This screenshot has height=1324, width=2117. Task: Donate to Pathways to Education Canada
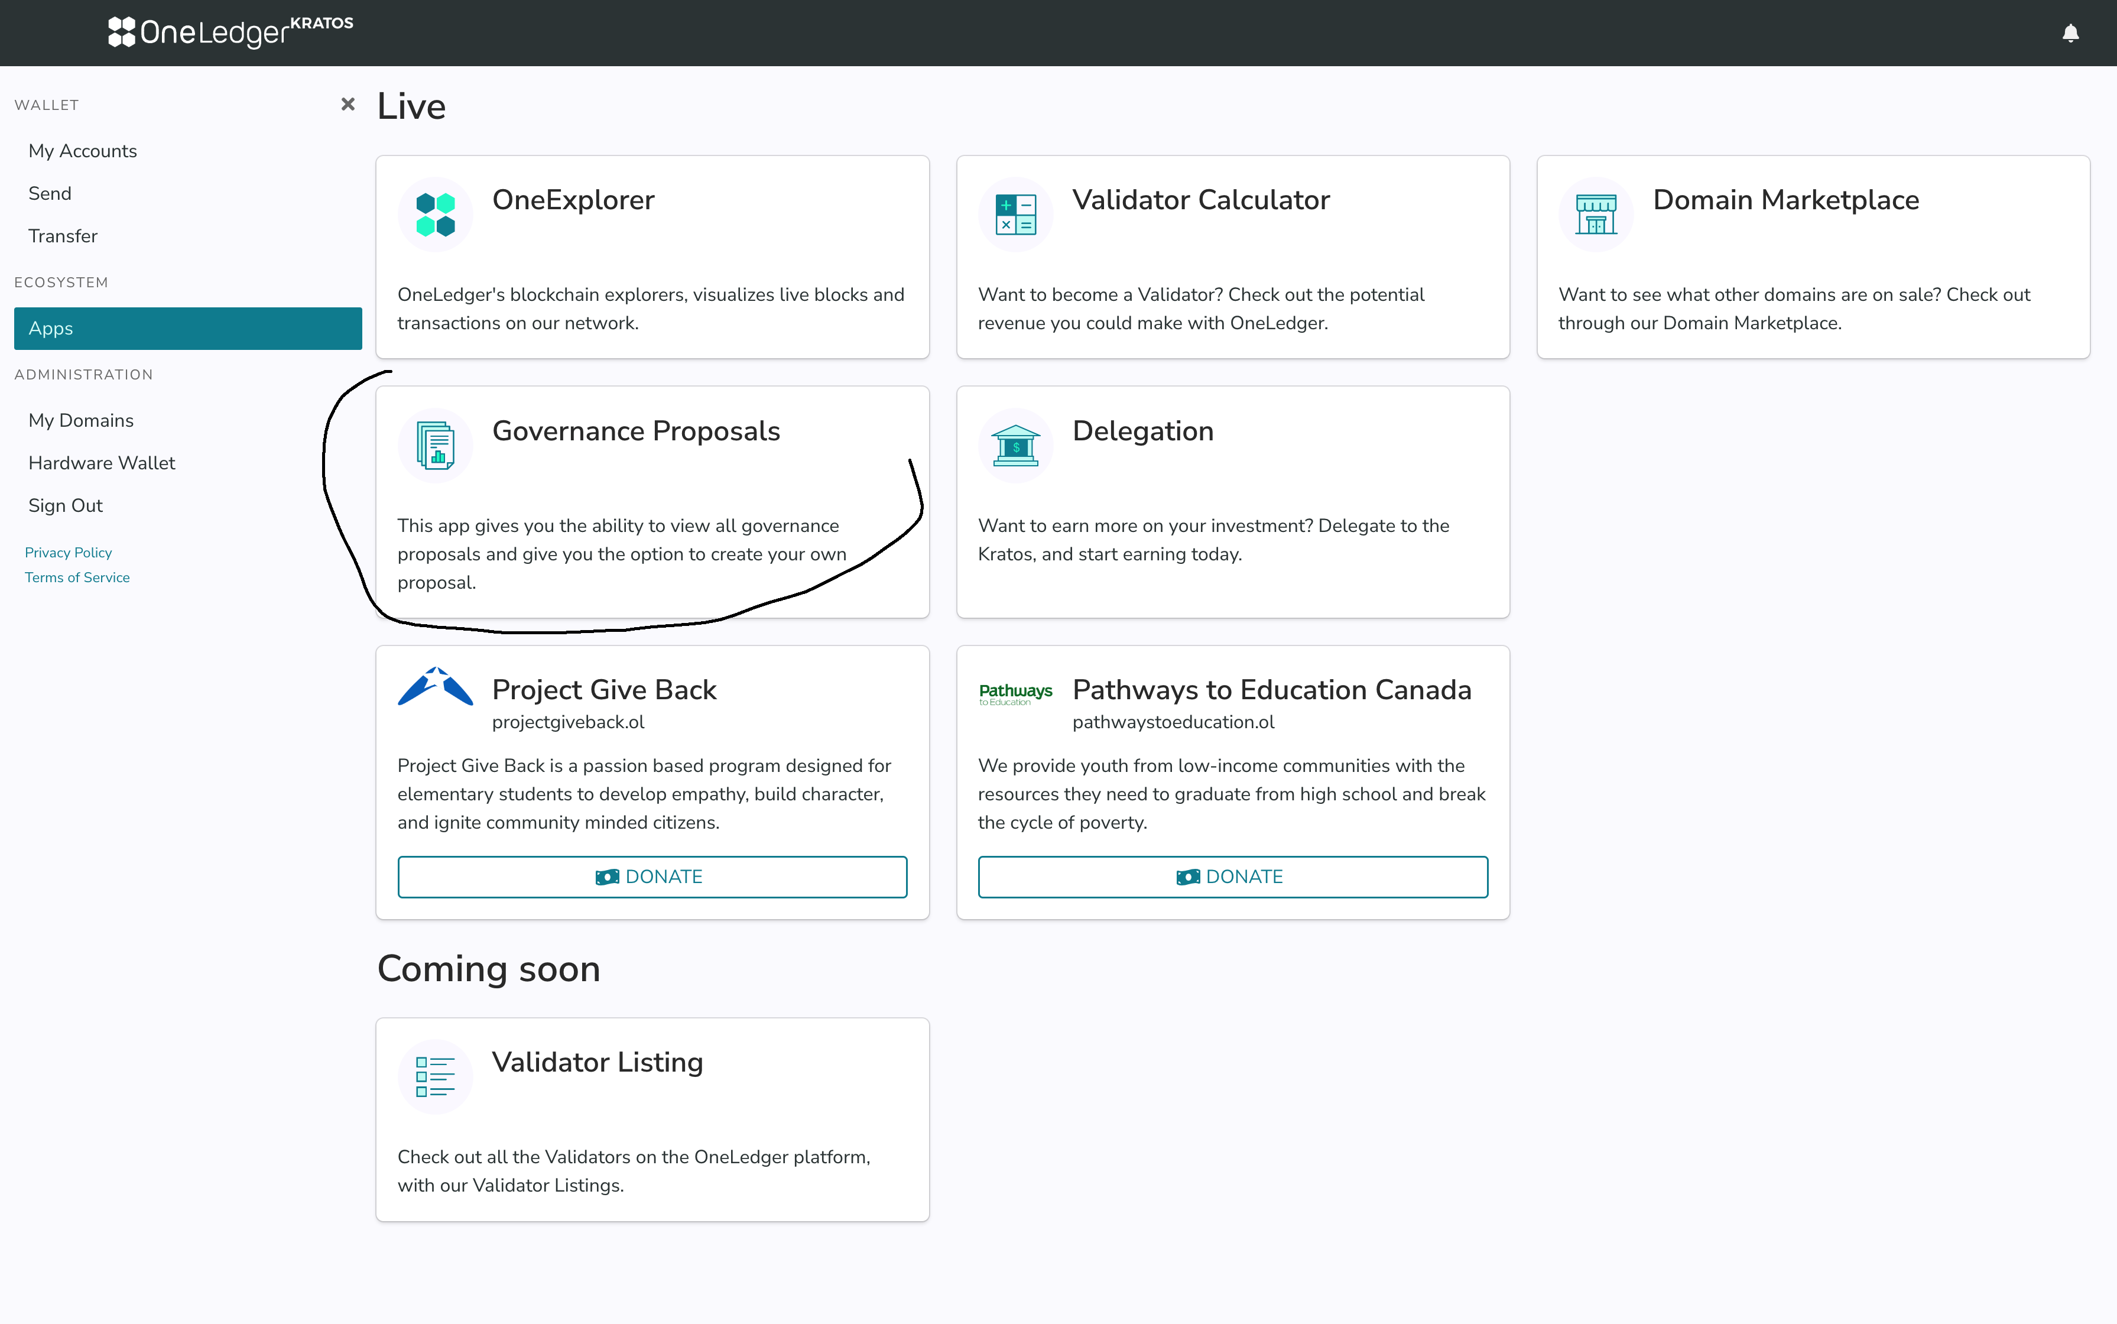[x=1232, y=877]
